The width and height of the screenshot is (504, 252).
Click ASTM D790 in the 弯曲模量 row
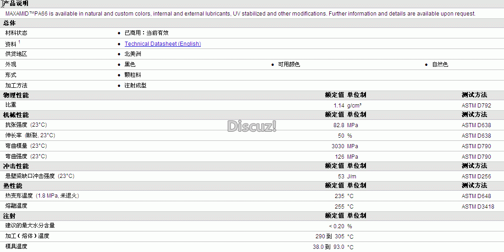(476, 146)
